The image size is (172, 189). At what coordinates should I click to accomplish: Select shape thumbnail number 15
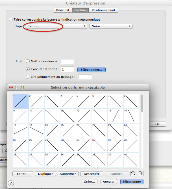tap(116, 116)
